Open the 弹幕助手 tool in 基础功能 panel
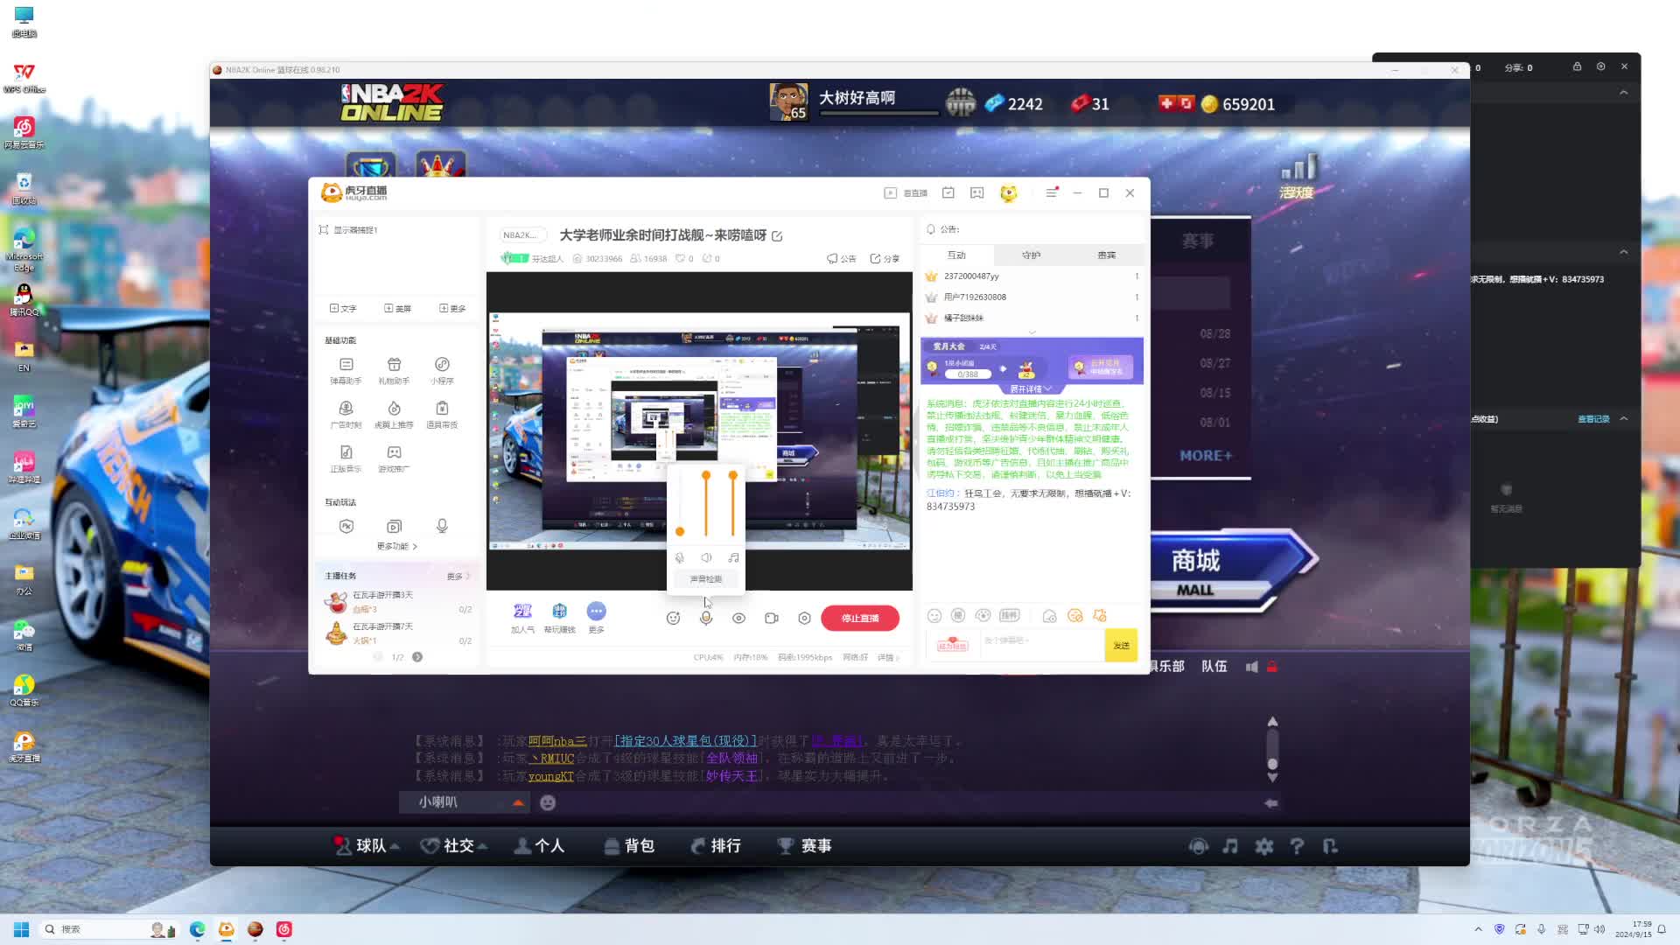 point(346,367)
